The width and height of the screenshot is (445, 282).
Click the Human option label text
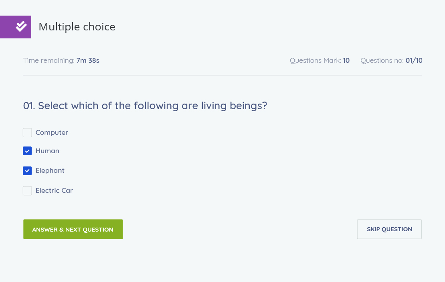[x=47, y=151]
